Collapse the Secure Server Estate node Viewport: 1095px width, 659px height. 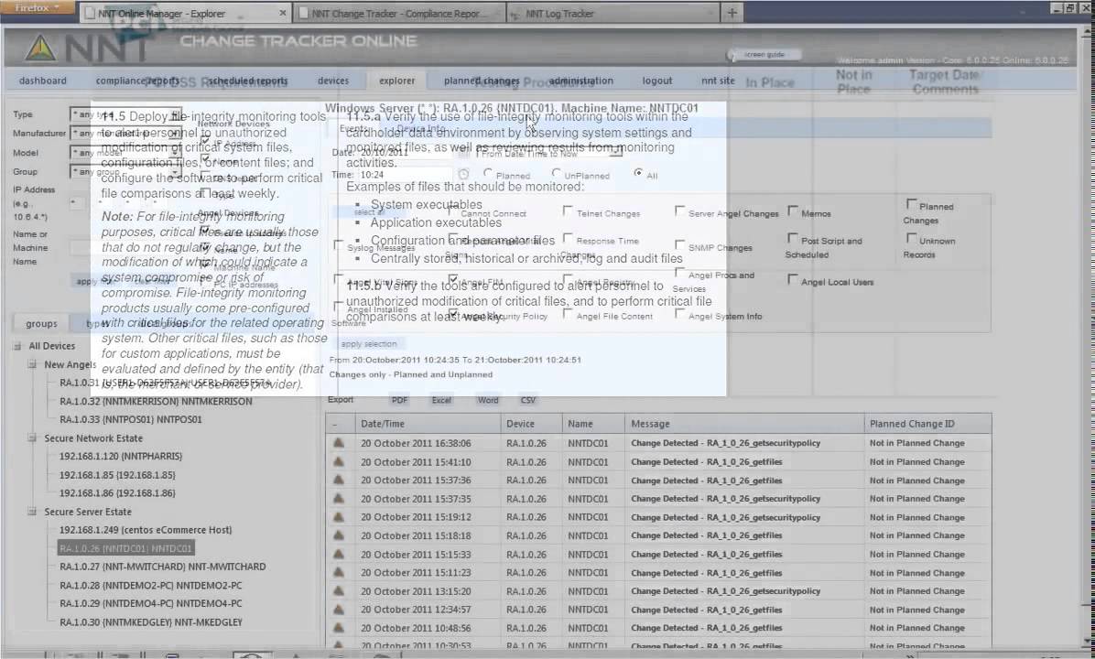tap(32, 512)
